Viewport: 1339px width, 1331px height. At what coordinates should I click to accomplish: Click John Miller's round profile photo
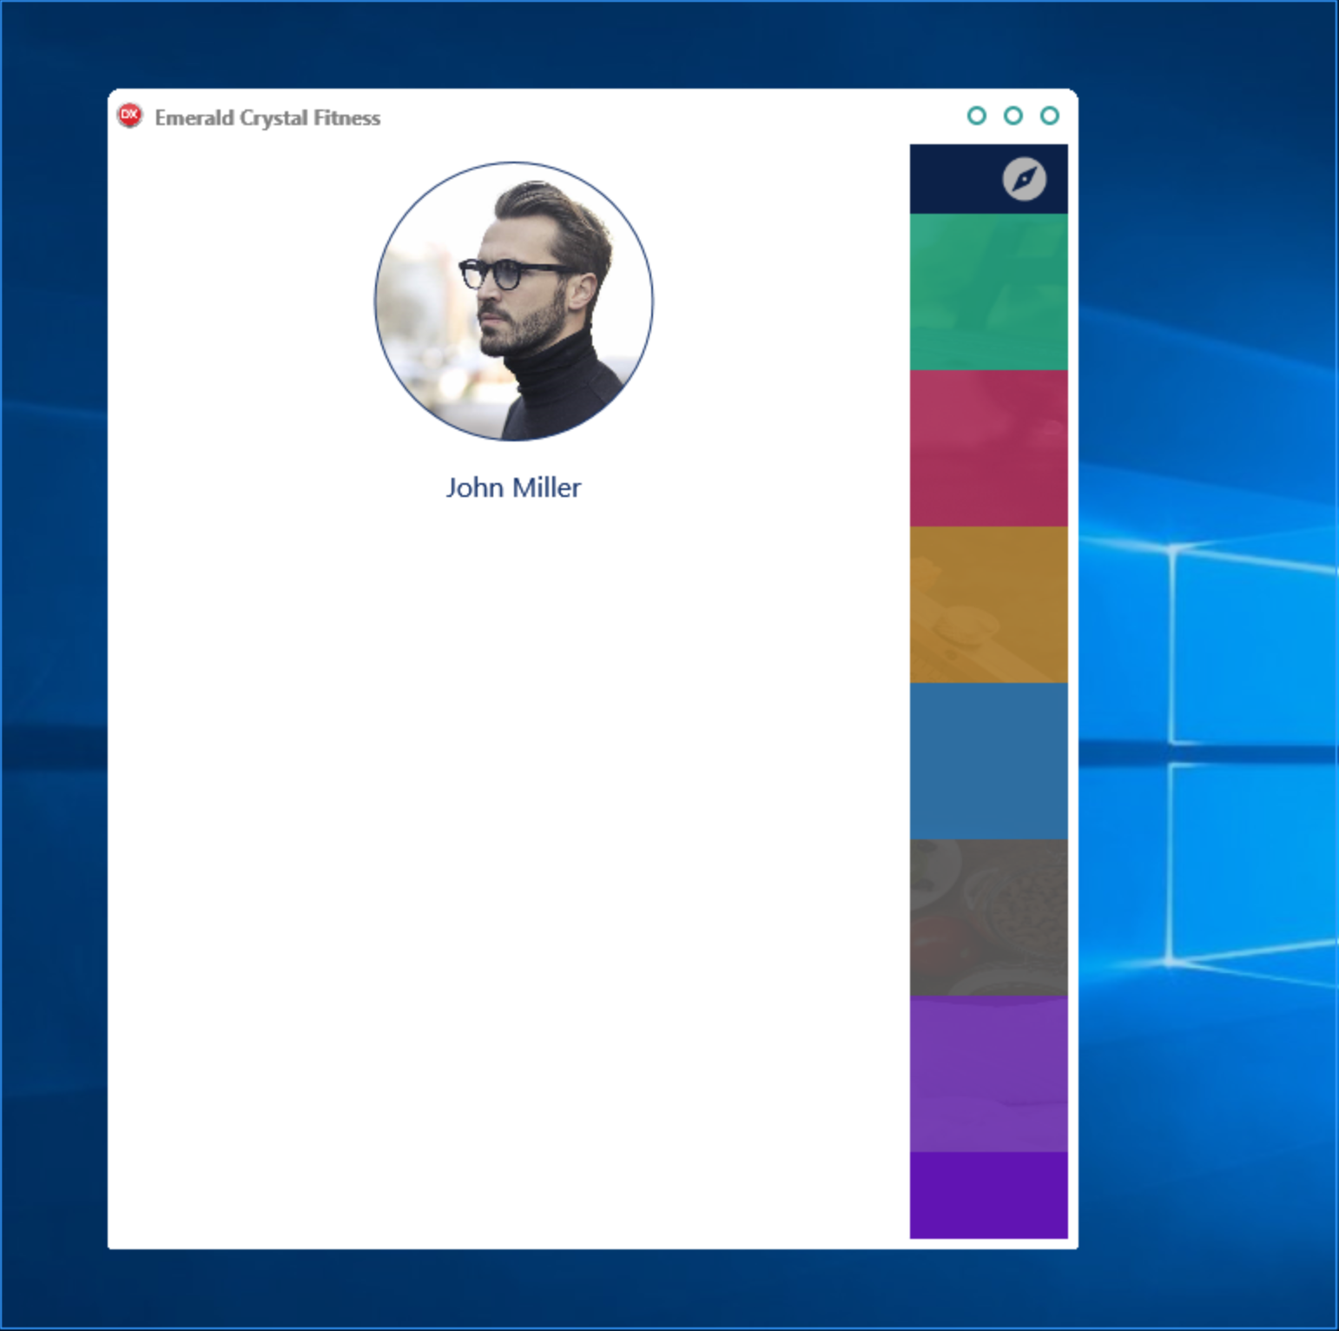tap(514, 301)
